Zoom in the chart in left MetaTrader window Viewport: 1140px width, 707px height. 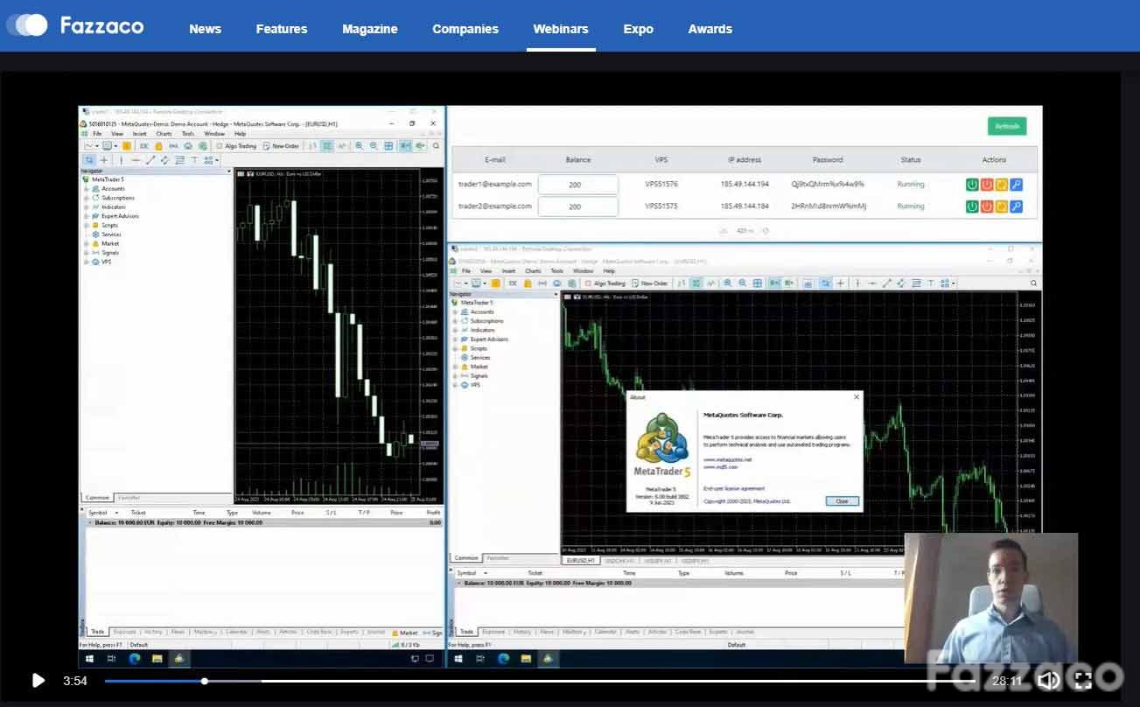click(x=359, y=146)
